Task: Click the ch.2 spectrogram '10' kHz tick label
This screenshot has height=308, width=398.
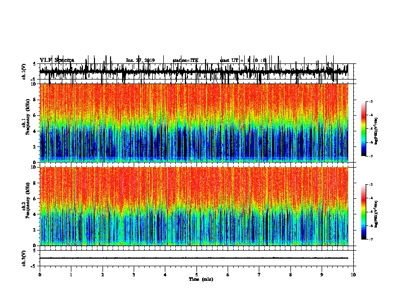Action: click(34, 167)
